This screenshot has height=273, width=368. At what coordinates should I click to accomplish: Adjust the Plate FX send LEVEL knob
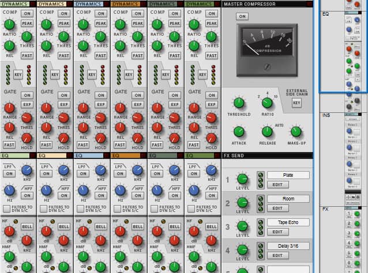243,179
